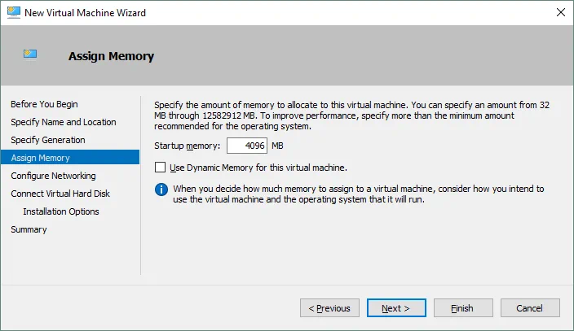Go to the Before You Begin step
The height and width of the screenshot is (331, 574).
(44, 104)
